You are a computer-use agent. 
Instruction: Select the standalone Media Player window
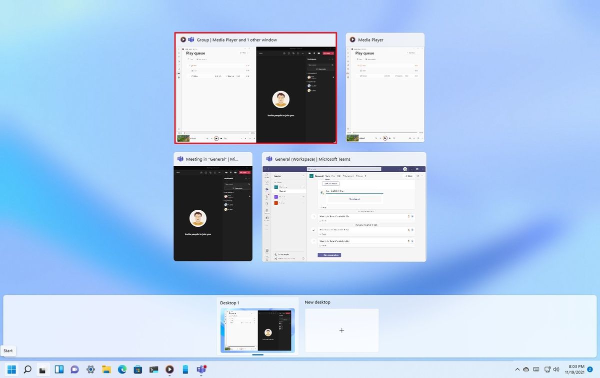point(384,88)
